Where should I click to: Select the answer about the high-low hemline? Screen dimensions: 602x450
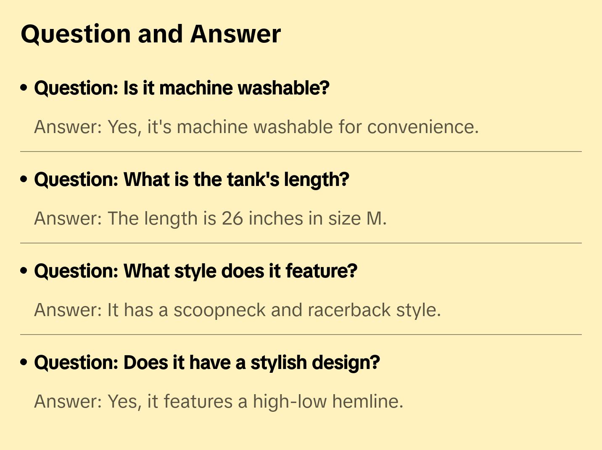(219, 401)
